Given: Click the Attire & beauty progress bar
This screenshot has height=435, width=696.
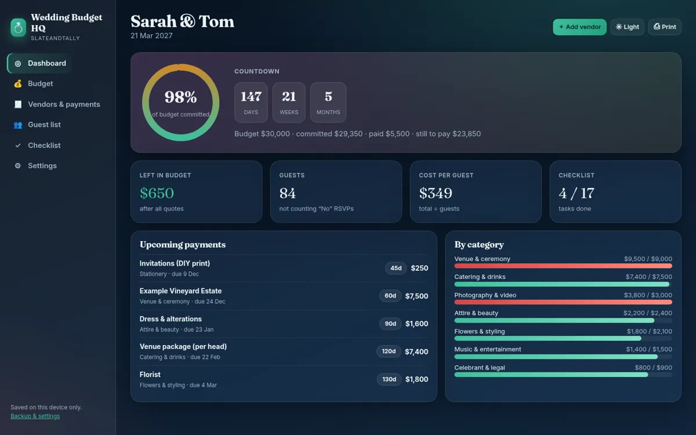Looking at the screenshot, I should coord(563,320).
